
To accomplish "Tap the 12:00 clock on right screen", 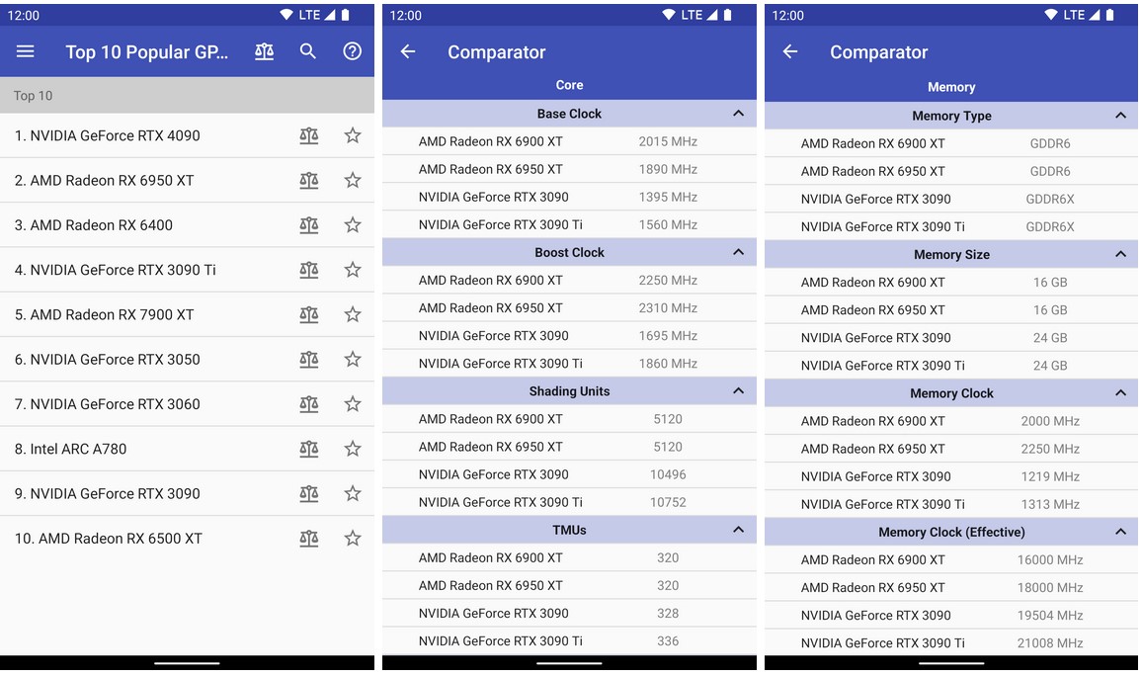I will click(788, 15).
